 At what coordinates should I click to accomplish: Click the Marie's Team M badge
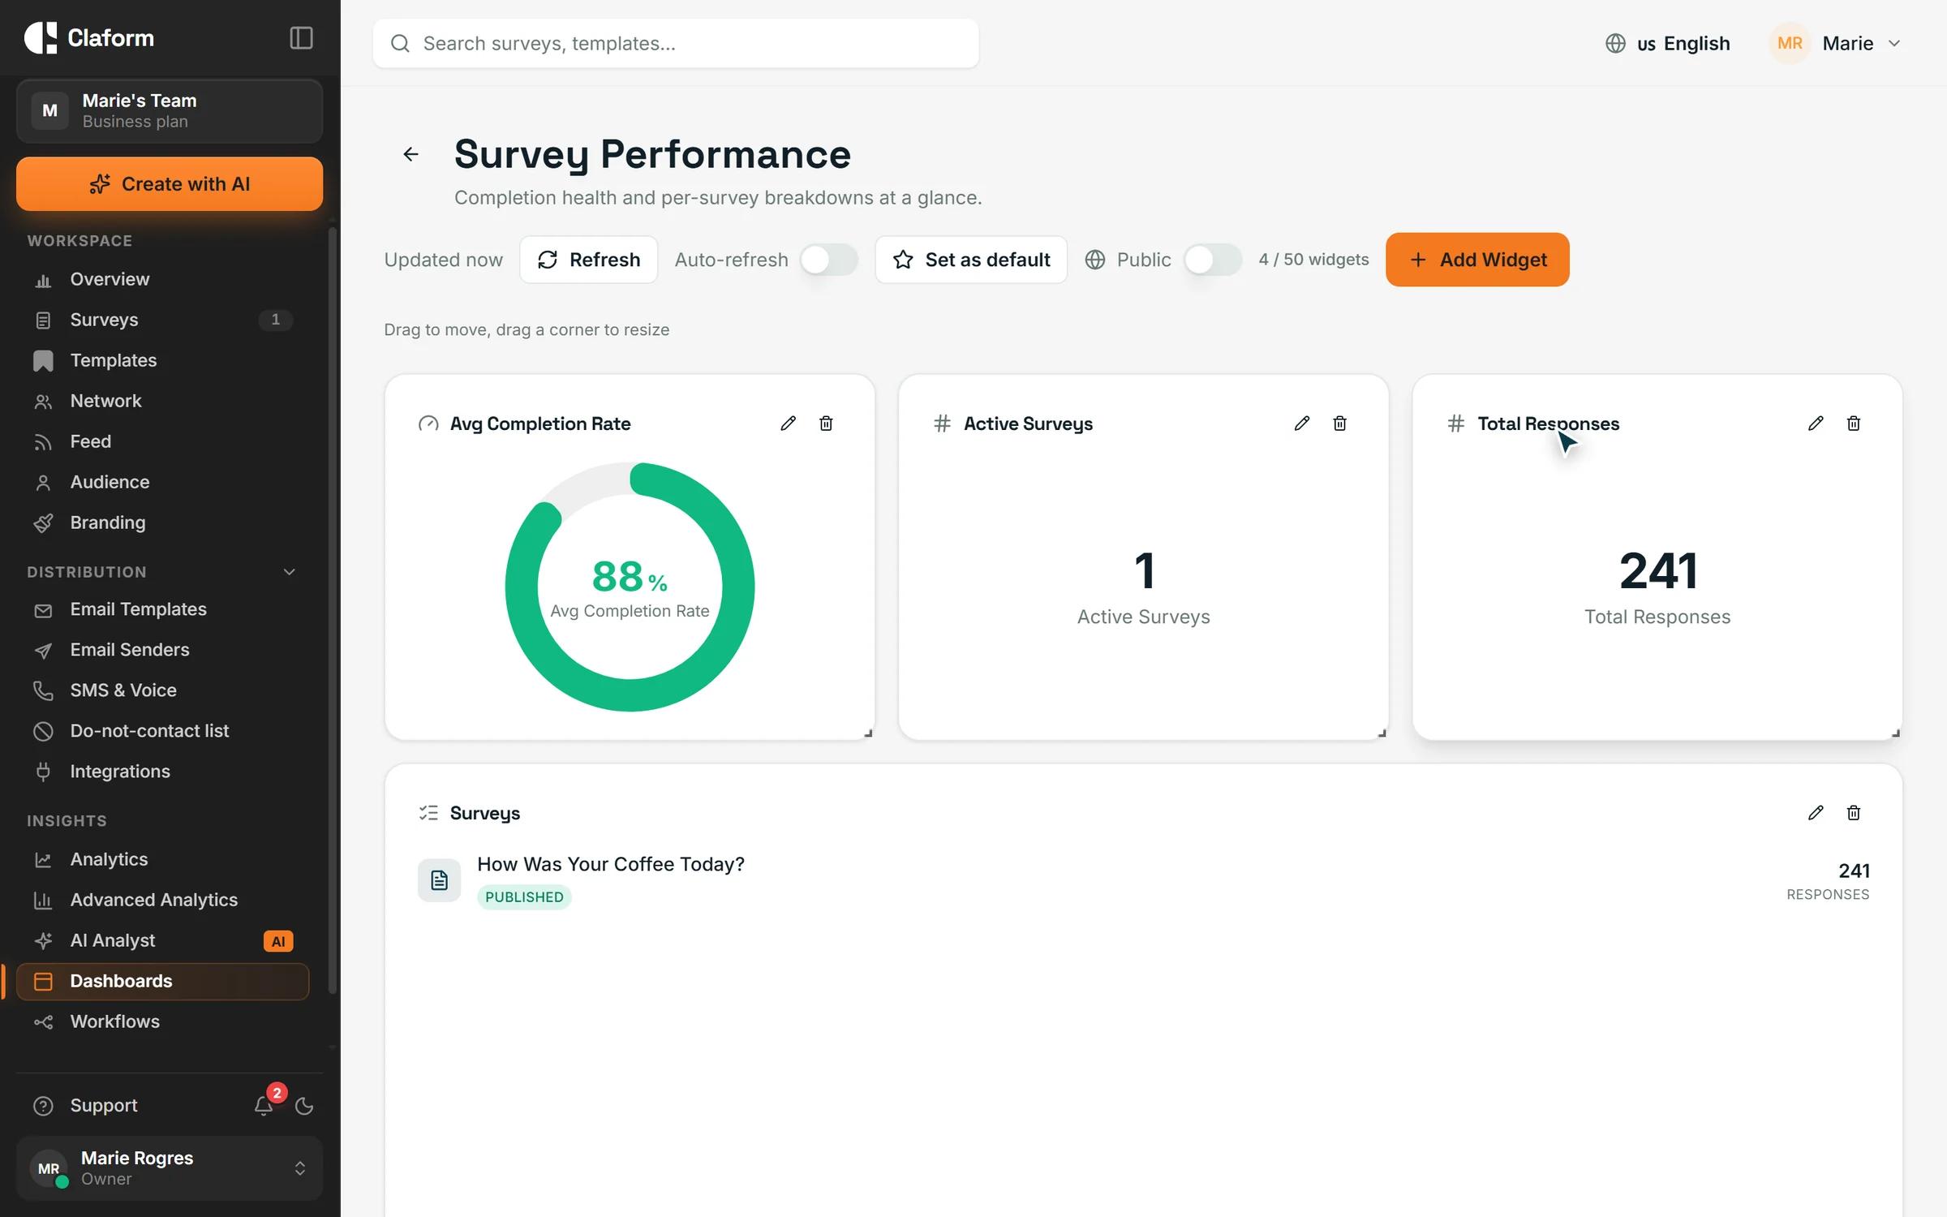pos(49,110)
